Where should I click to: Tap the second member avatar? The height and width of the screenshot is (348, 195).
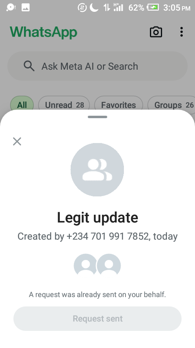pyautogui.click(x=109, y=266)
